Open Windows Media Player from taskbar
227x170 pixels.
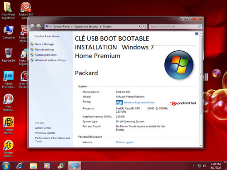click(47, 166)
